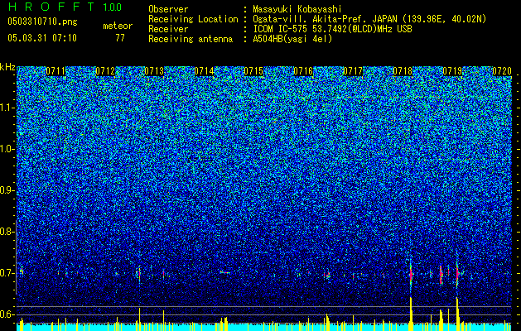This screenshot has width=521, height=331.
Task: Click the meteor count value 77
Action: pos(120,38)
